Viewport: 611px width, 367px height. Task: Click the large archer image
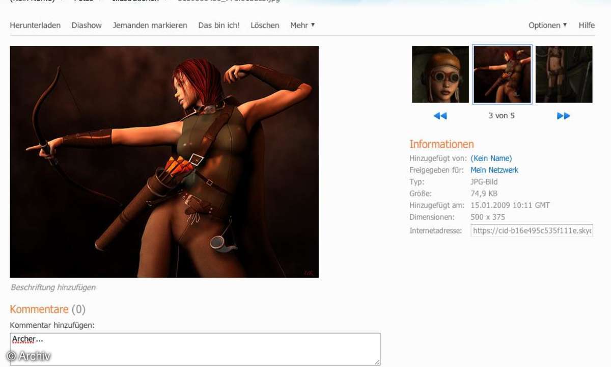[x=164, y=162]
